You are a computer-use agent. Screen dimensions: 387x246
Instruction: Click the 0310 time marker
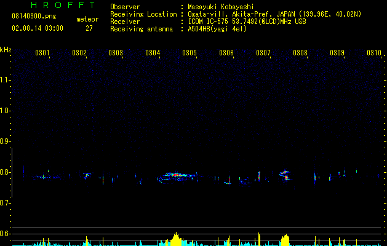(374, 53)
